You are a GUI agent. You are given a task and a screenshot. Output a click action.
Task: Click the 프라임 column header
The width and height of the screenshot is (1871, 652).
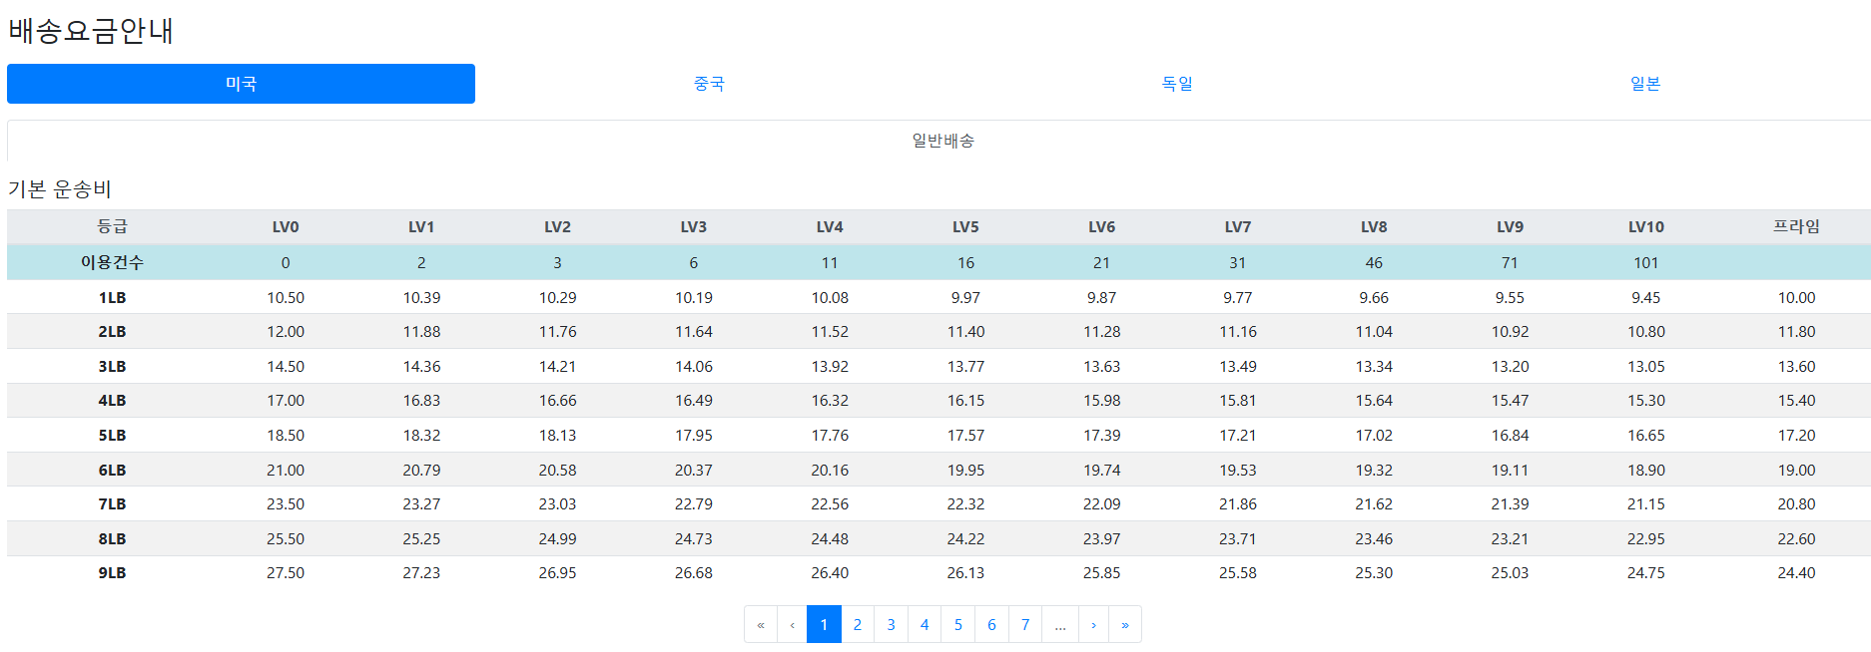click(1796, 227)
